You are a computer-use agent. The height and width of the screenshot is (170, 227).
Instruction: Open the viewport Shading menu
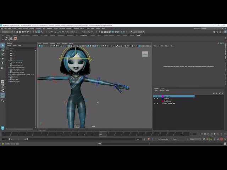(x=45, y=44)
